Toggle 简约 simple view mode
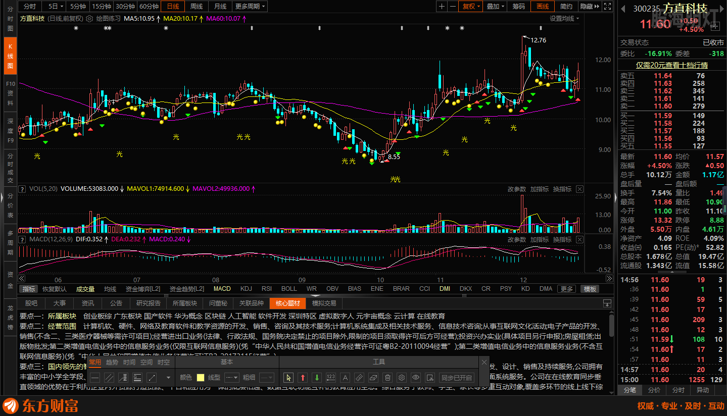Screen dimensions: 727x416 566,6
